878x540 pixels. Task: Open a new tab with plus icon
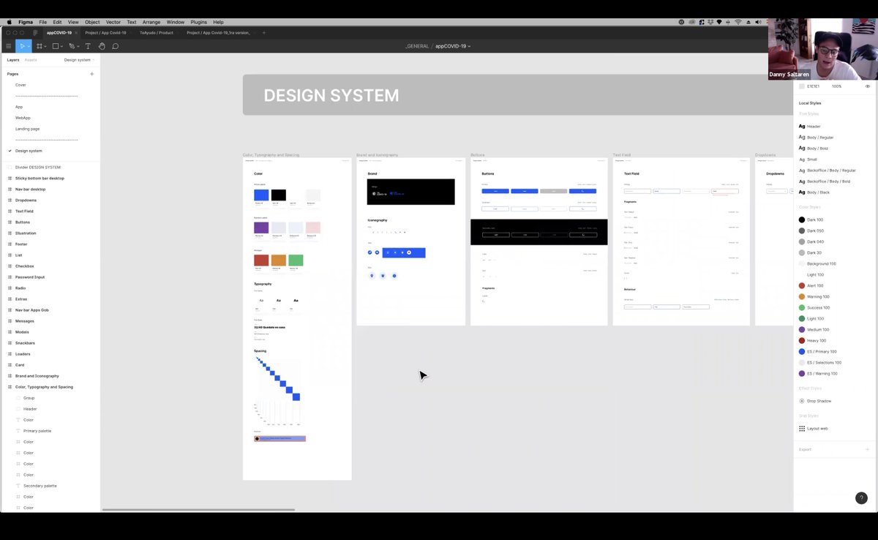[x=264, y=32]
